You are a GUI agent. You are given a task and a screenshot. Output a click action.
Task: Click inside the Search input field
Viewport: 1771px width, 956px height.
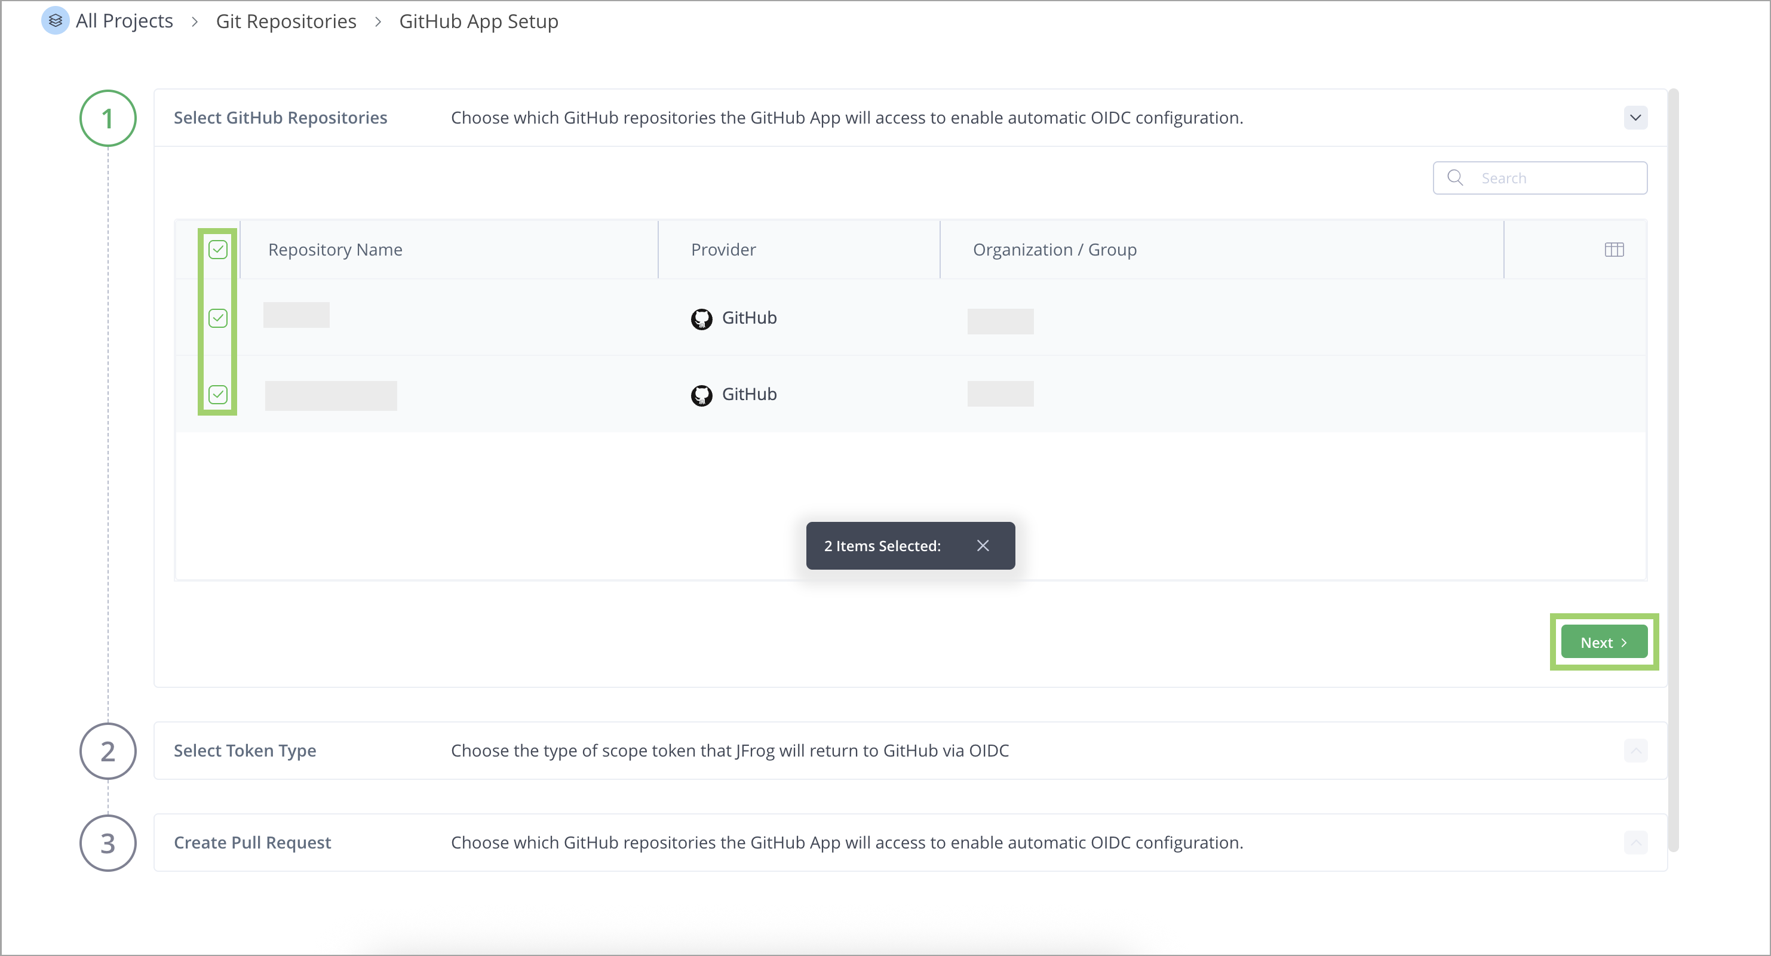click(1547, 177)
